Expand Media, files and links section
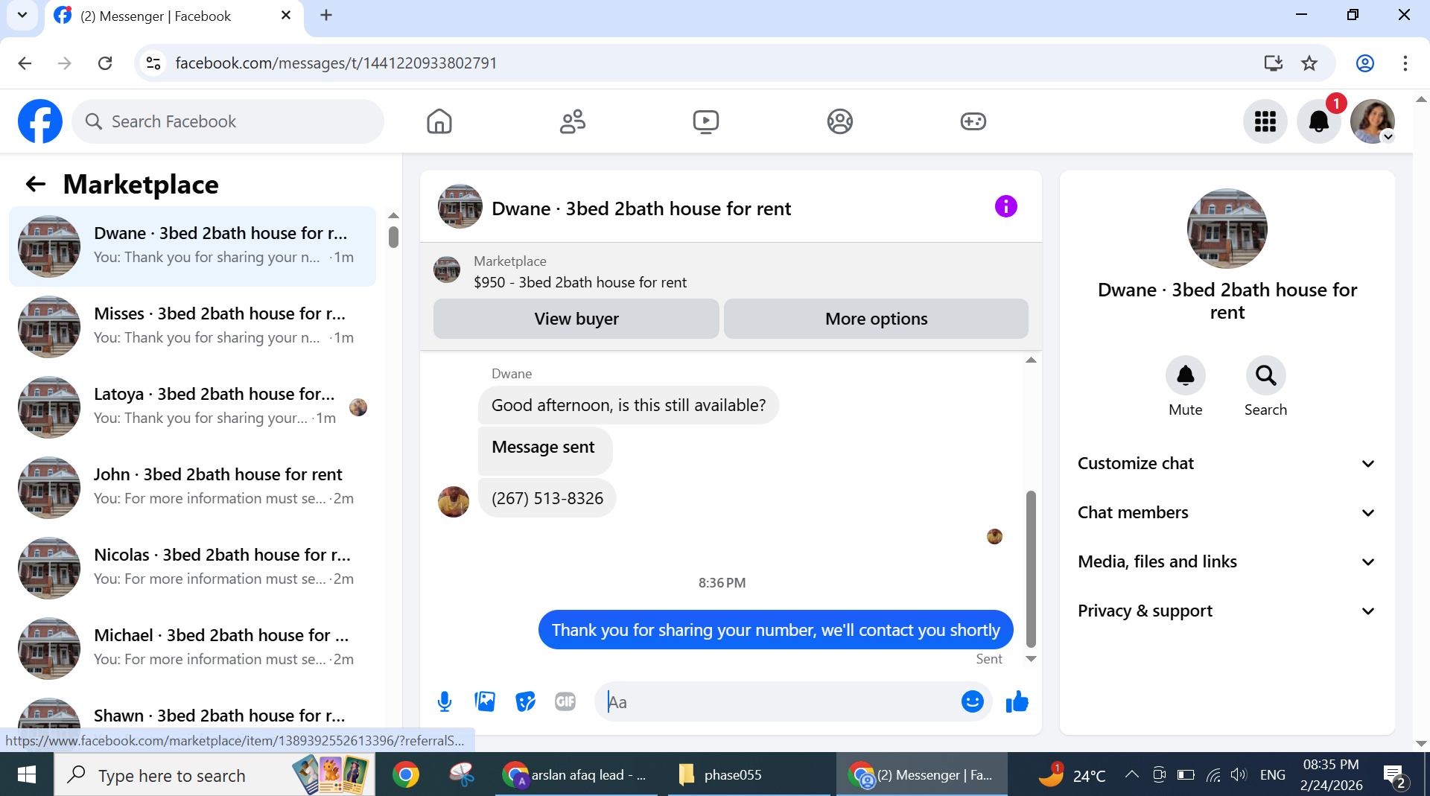Viewport: 1430px width, 796px height. coord(1227,561)
